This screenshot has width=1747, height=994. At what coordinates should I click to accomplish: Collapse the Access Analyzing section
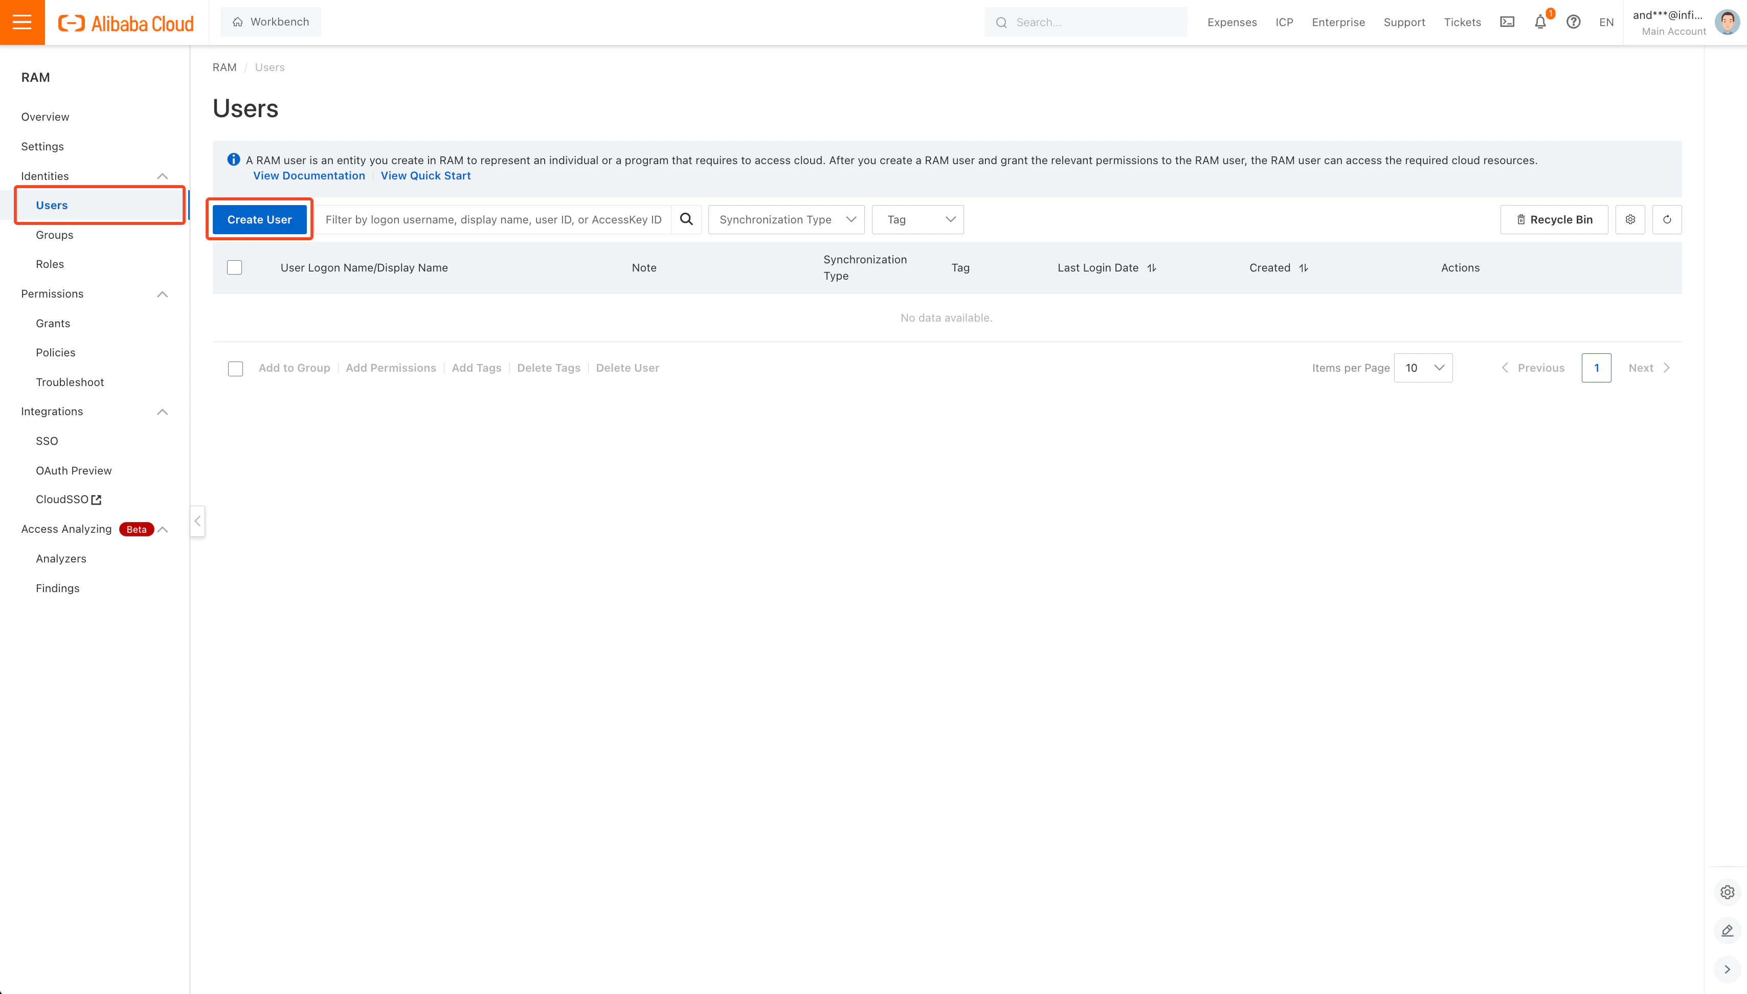[163, 529]
